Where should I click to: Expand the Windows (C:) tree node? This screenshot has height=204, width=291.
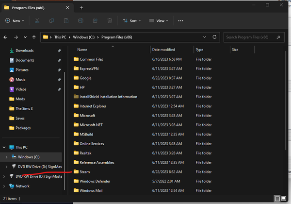tap(6, 157)
